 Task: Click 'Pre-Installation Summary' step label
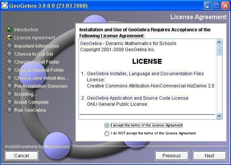(41, 86)
